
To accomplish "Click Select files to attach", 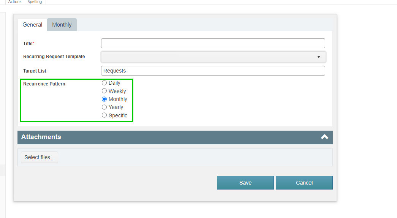I will 40,157.
